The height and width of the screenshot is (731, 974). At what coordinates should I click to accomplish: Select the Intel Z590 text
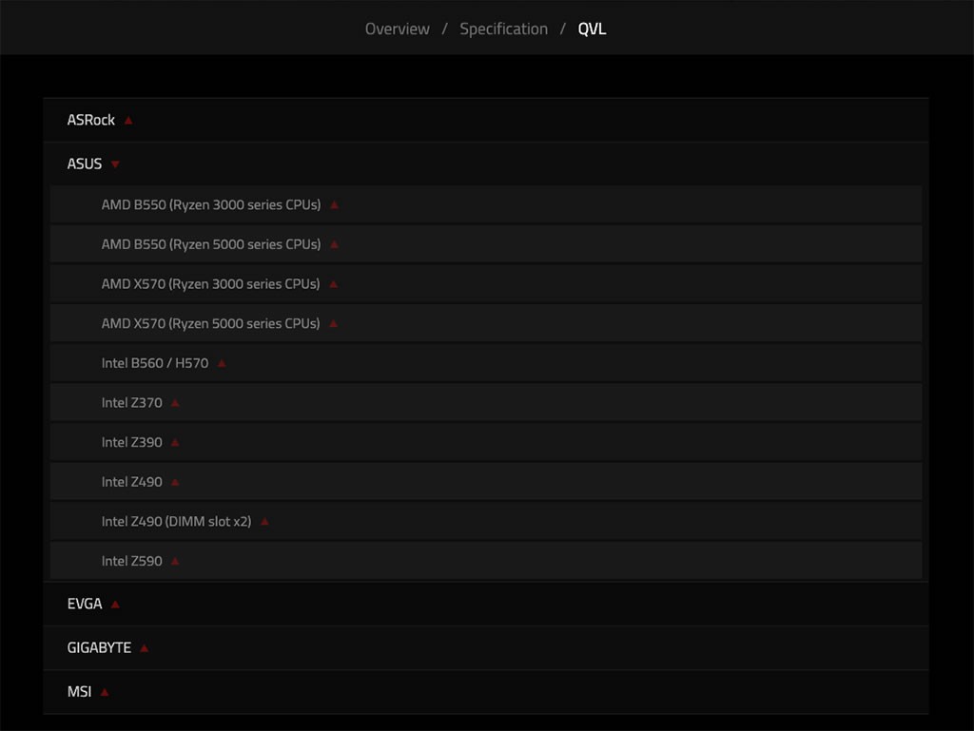(x=131, y=561)
